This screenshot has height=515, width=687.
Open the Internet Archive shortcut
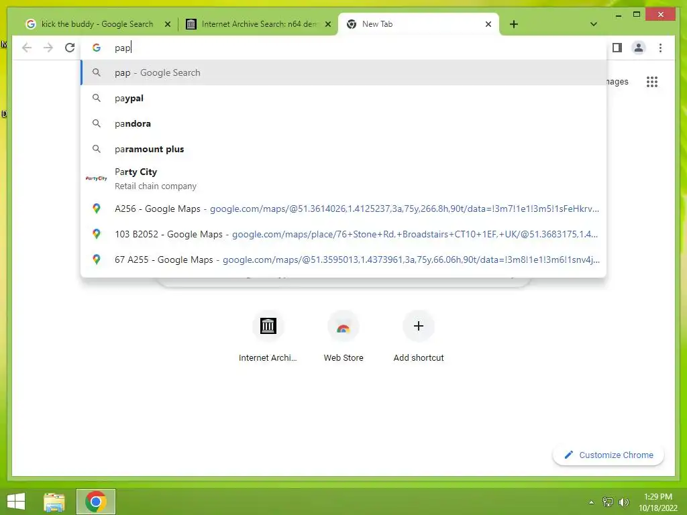tap(268, 337)
